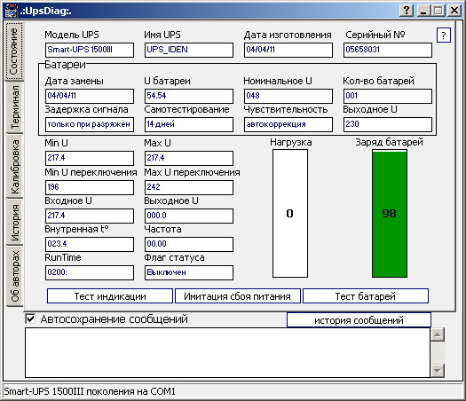Viewport: 466px width, 401px height.
Task: Click the message log scroll up arrow
Action: pyautogui.click(x=438, y=334)
